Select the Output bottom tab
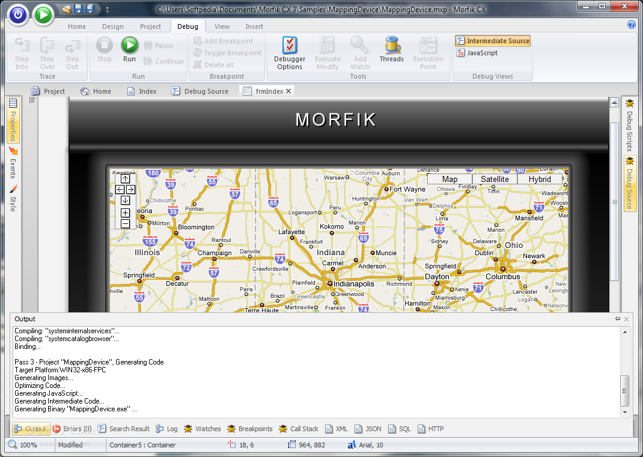The image size is (643, 457). pos(31,429)
